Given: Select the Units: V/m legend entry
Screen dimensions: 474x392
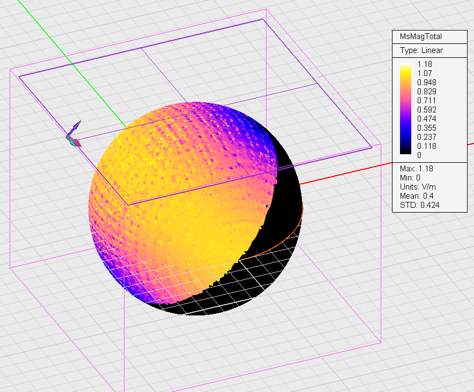Looking at the screenshot, I should [x=419, y=187].
